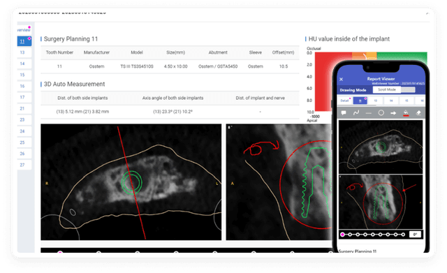This screenshot has width=447, height=273.
Task: Open the Detail tab on the phone
Action: click(344, 101)
